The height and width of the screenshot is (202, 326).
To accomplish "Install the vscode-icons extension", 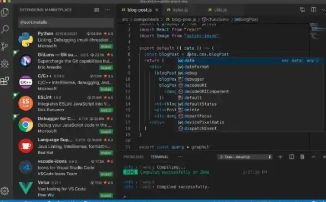I will [106, 174].
